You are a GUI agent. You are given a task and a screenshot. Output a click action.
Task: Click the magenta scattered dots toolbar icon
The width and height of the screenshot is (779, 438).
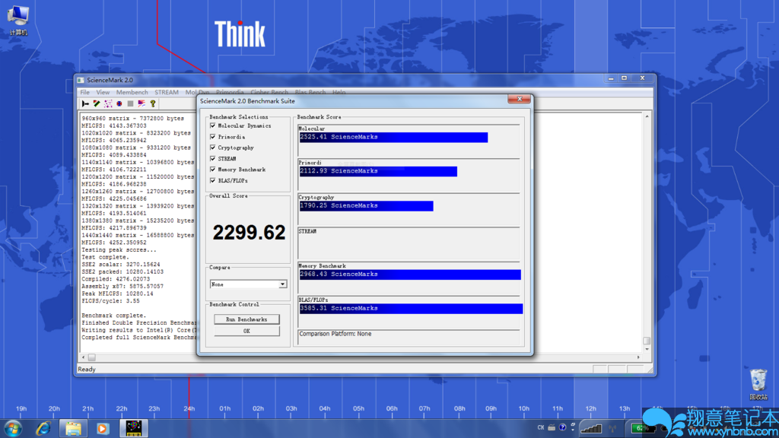[x=108, y=103]
